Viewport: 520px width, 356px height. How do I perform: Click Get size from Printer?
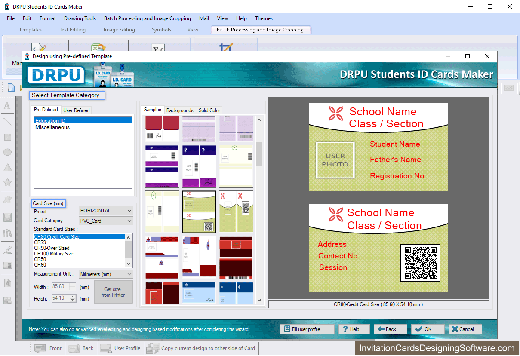click(113, 292)
